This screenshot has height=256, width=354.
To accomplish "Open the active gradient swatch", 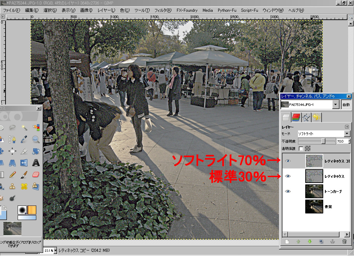I will pyautogui.click(x=27, y=218).
